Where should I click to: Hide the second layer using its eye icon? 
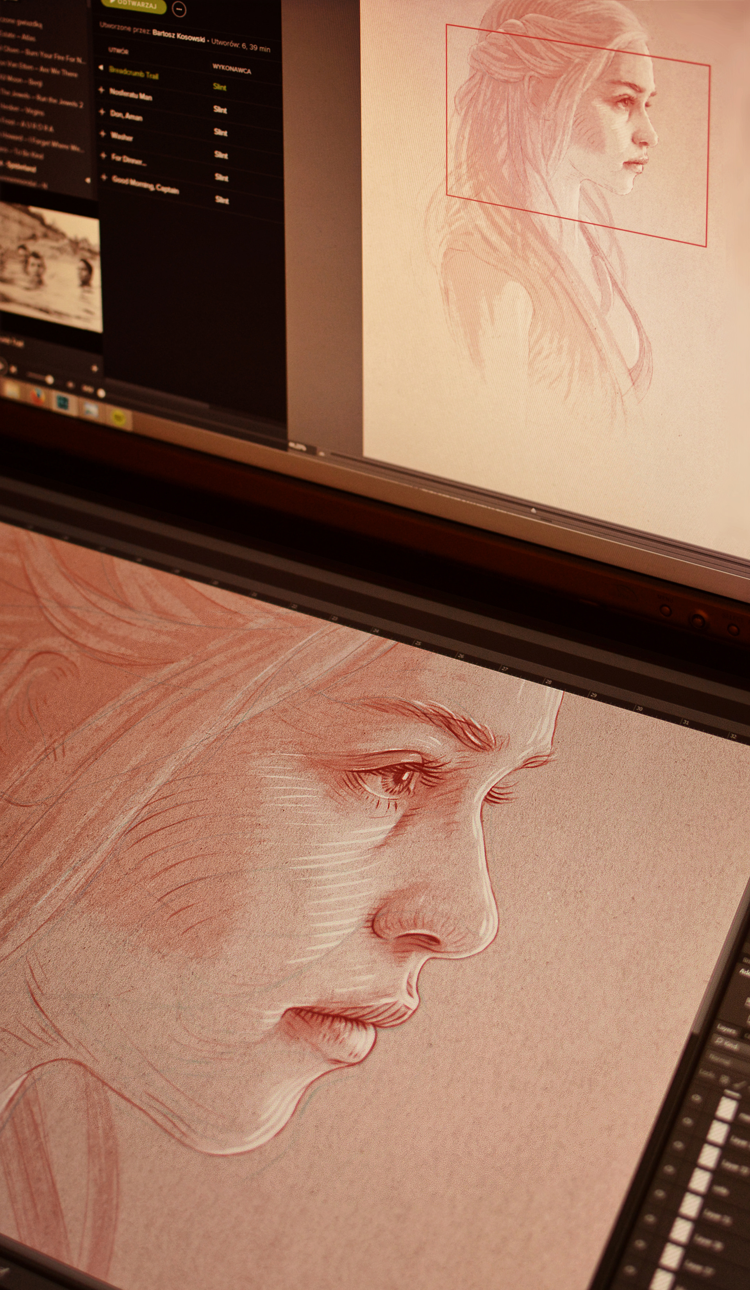click(x=688, y=1121)
